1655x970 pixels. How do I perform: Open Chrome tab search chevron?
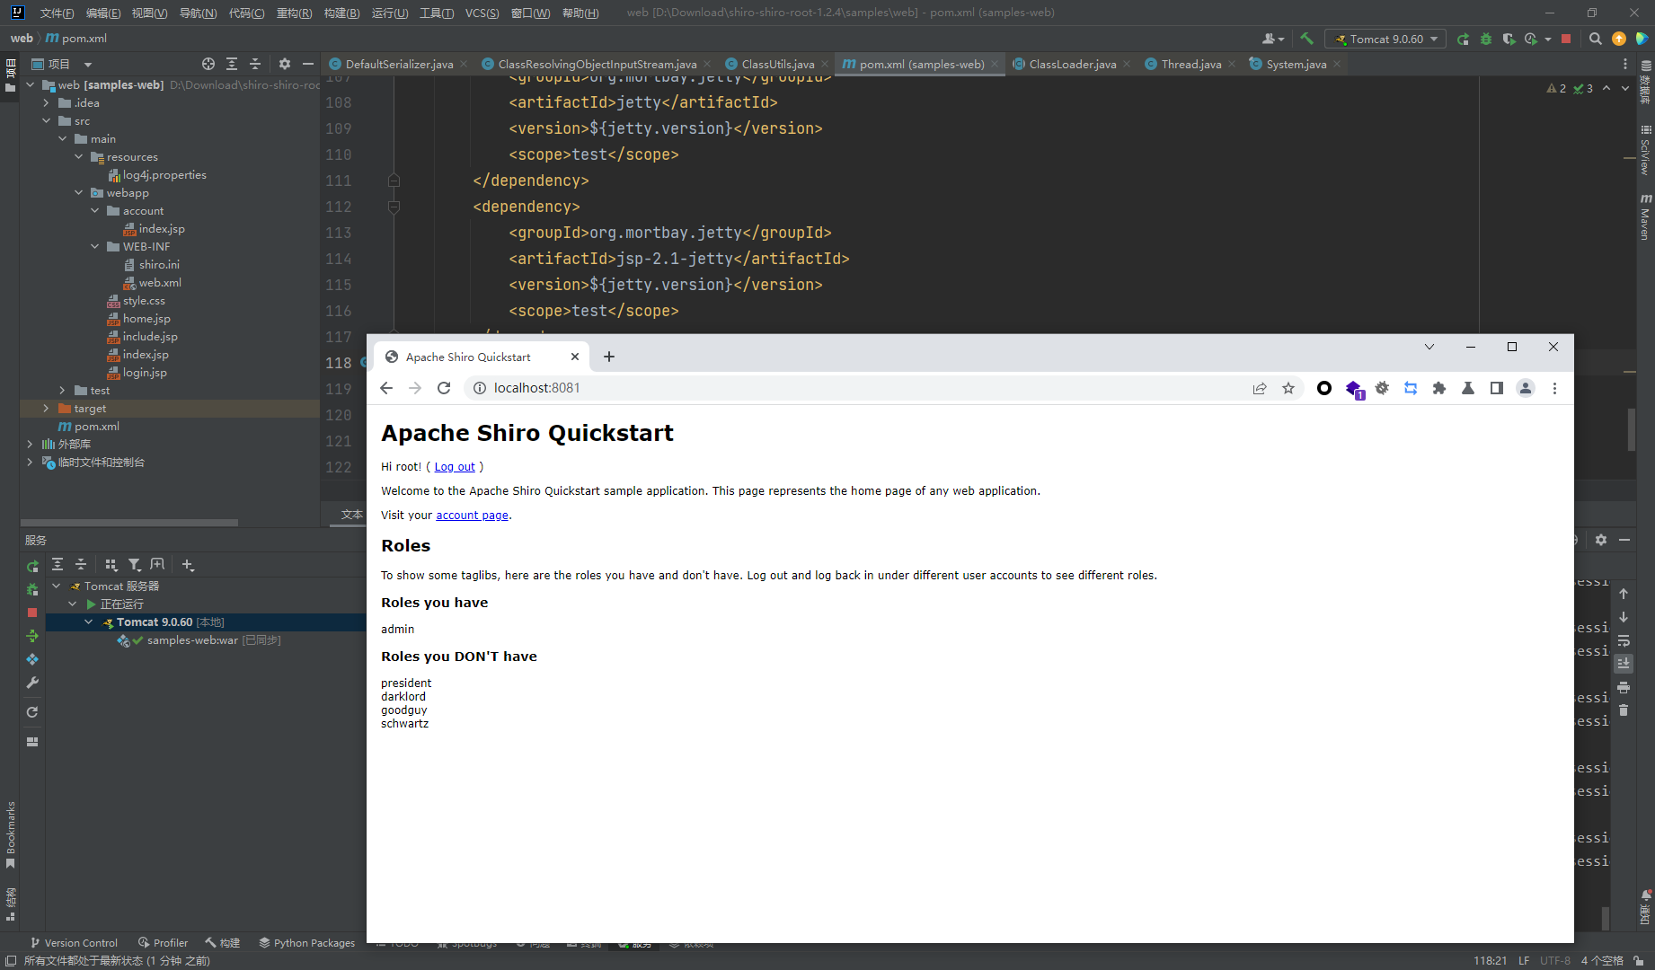tap(1429, 347)
